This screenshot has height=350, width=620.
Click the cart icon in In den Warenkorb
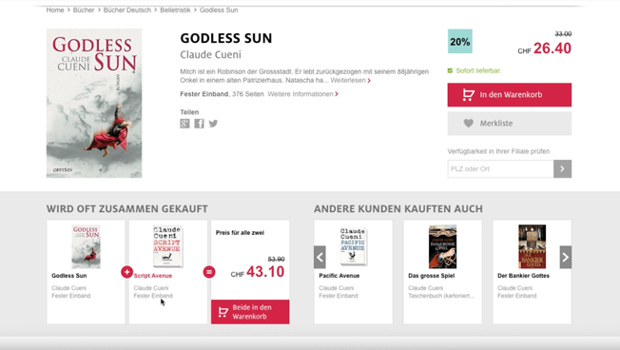pyautogui.click(x=469, y=95)
